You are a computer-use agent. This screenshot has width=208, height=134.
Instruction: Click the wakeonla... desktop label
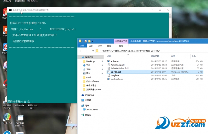[20, 105]
